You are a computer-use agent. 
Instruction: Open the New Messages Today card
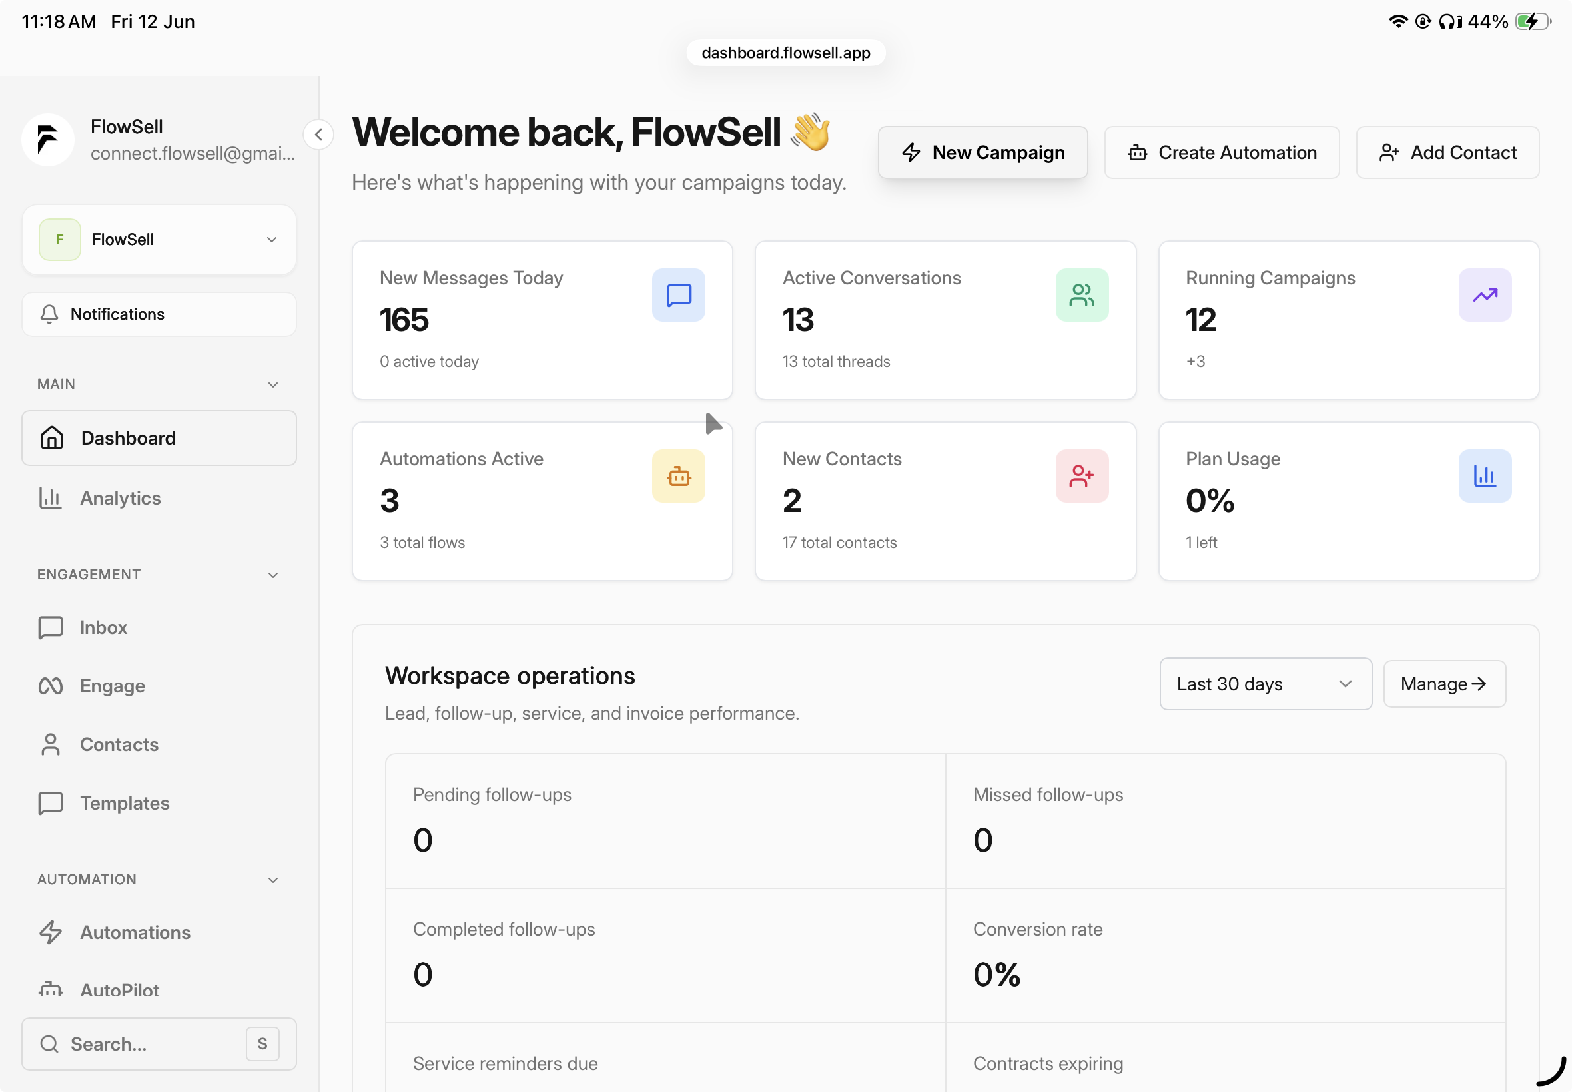pyautogui.click(x=542, y=320)
